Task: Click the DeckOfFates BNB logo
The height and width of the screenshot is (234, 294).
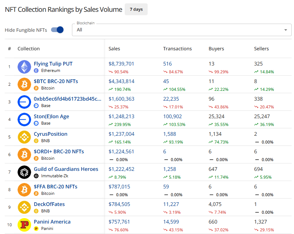Action: click(x=24, y=207)
